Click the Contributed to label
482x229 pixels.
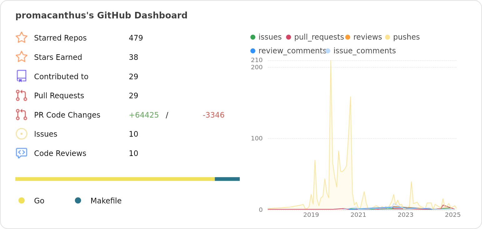pos(61,77)
